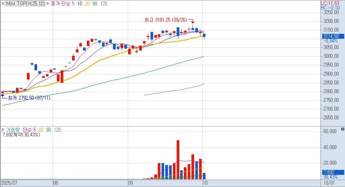Click the 3200.00 price axis label
This screenshot has height=187, width=345.
(331, 21)
